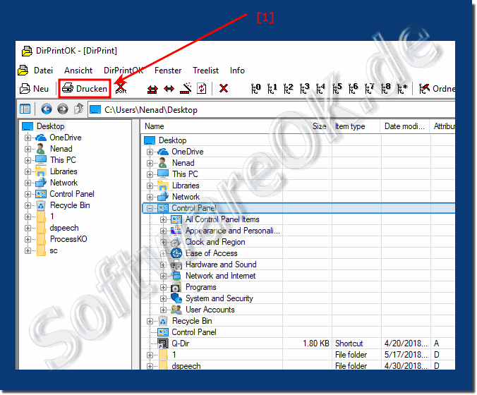The height and width of the screenshot is (395, 477).
Task: Click the address path field
Action: [272, 110]
